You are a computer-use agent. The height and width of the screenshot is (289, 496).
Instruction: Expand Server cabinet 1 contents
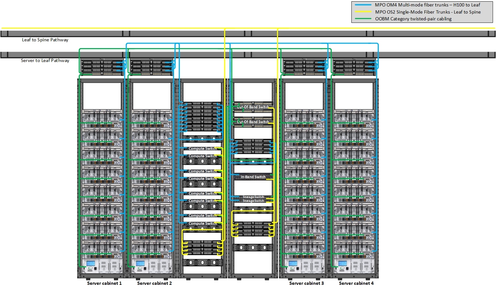pos(101,178)
